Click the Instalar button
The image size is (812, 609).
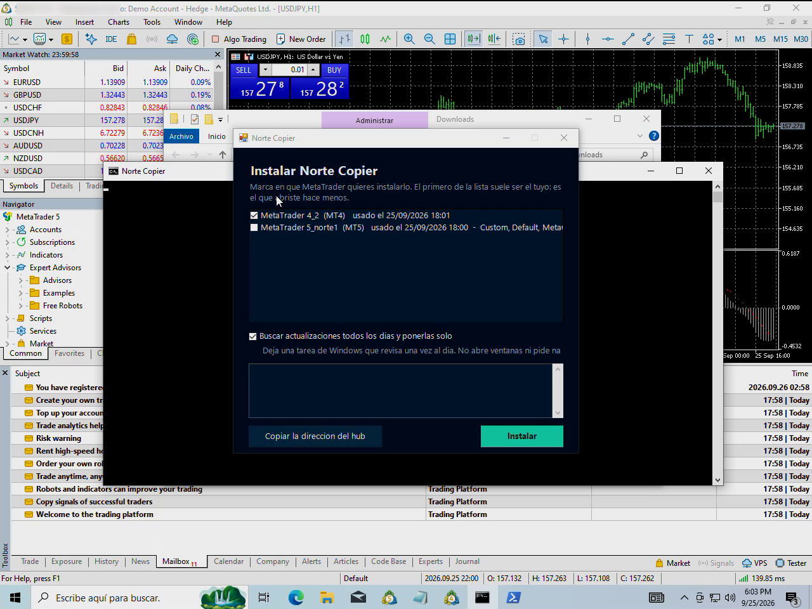[x=522, y=436]
